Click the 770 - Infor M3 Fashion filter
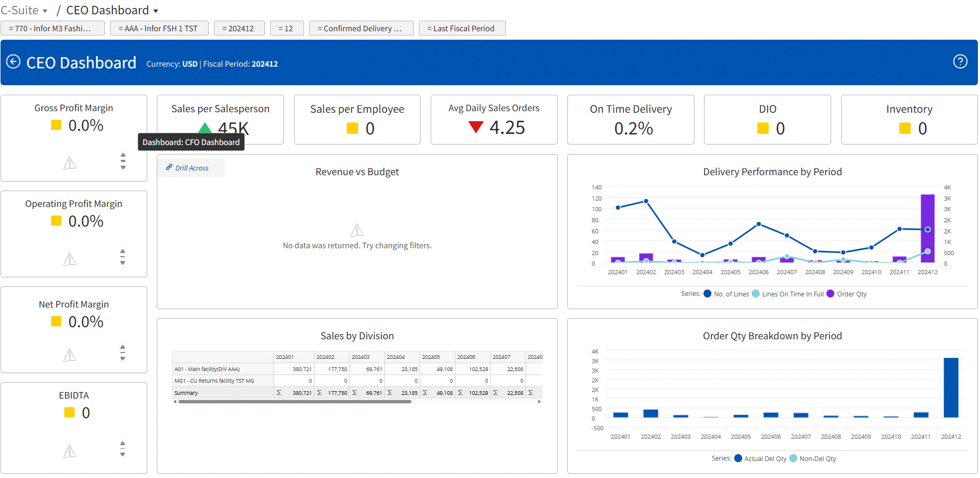Viewport: 980px width, 478px height. tap(52, 28)
